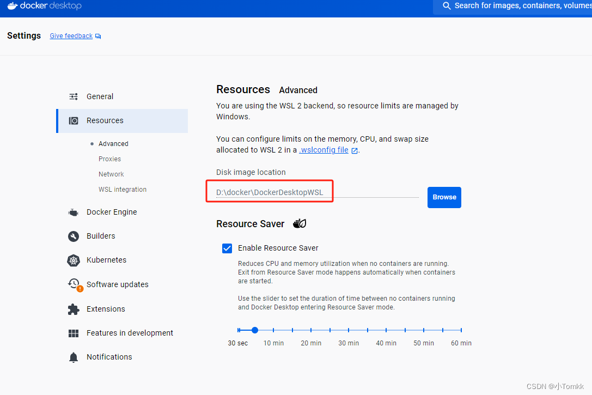This screenshot has height=395, width=592.
Task: Open the .wslconfig file link
Action: (x=324, y=150)
